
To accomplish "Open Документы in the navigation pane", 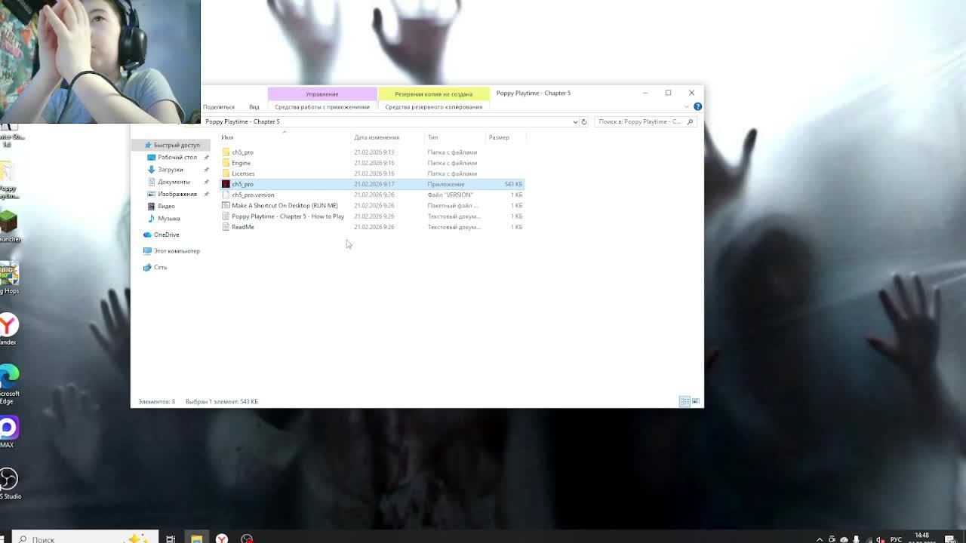I will pyautogui.click(x=174, y=182).
